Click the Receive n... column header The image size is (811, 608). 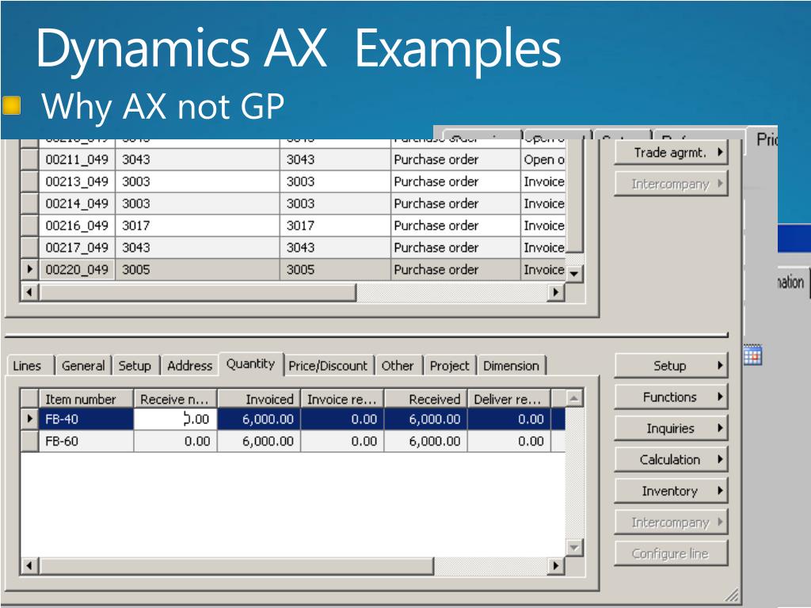pyautogui.click(x=175, y=399)
